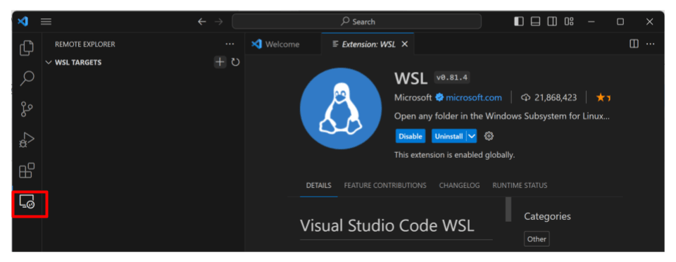676x262 pixels.
Task: Open the FEATURE CONTRIBUTIONS tab
Action: pyautogui.click(x=385, y=185)
